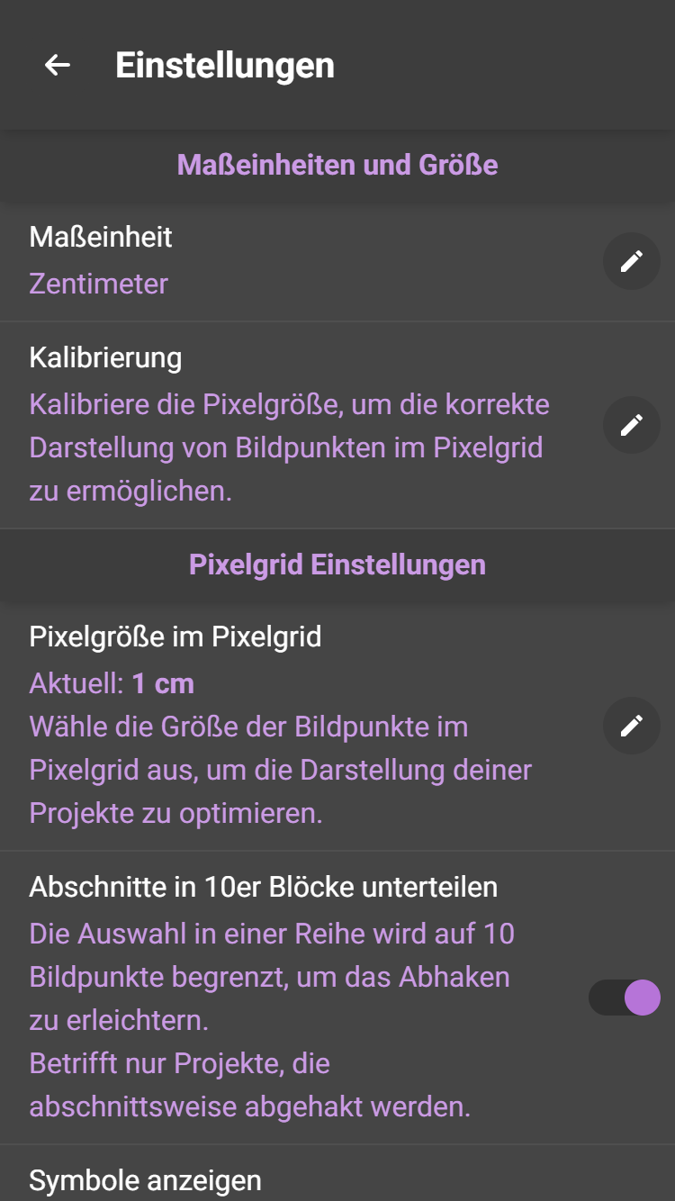Tap the Zentimeter unit value

tap(99, 284)
